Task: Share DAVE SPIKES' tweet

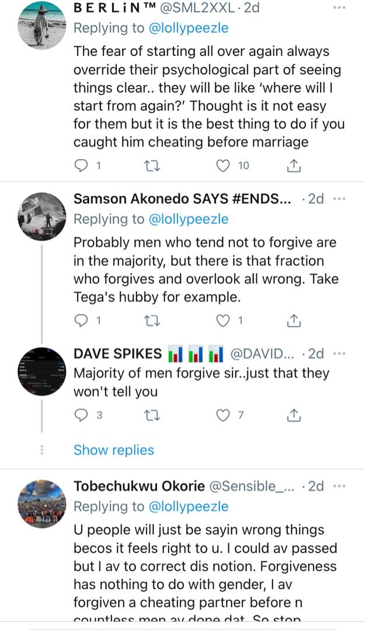Action: tap(294, 415)
